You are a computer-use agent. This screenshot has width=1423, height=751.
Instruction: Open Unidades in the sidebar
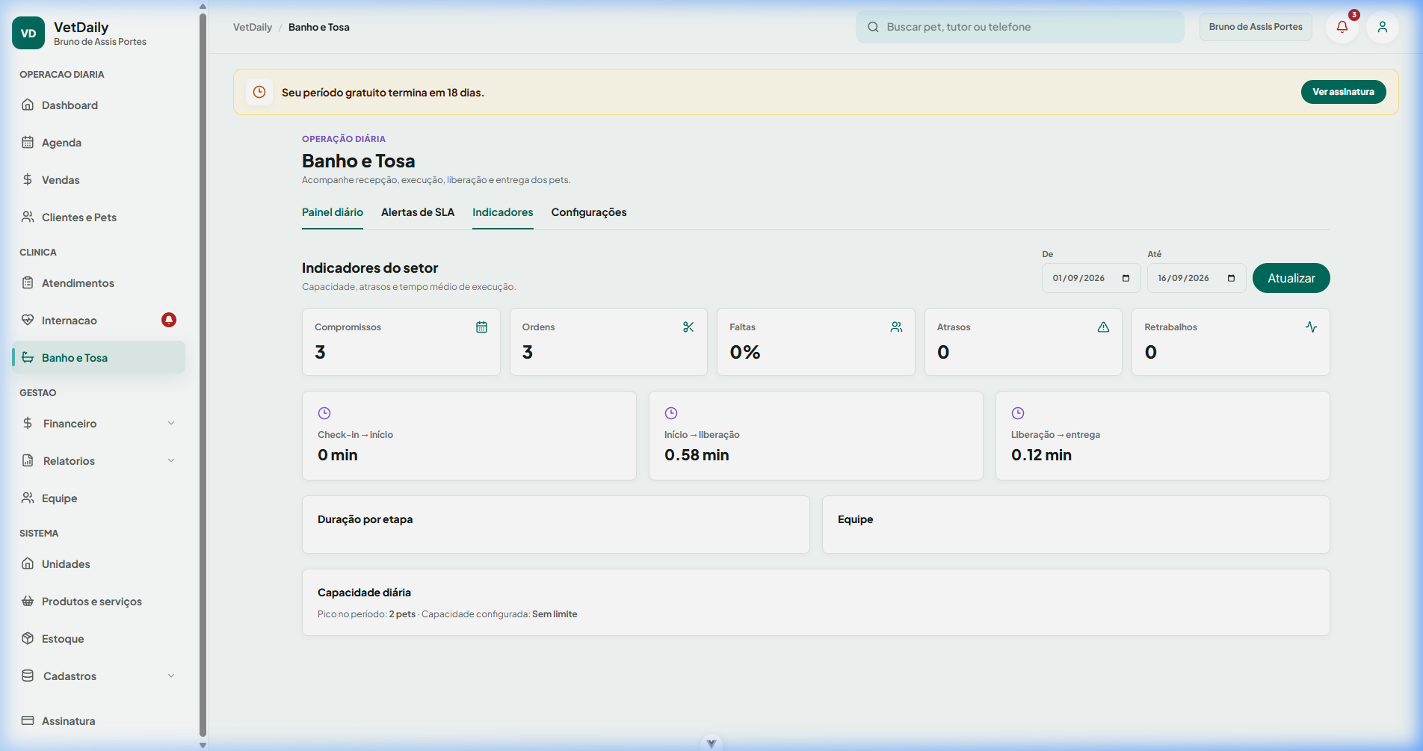click(x=99, y=564)
